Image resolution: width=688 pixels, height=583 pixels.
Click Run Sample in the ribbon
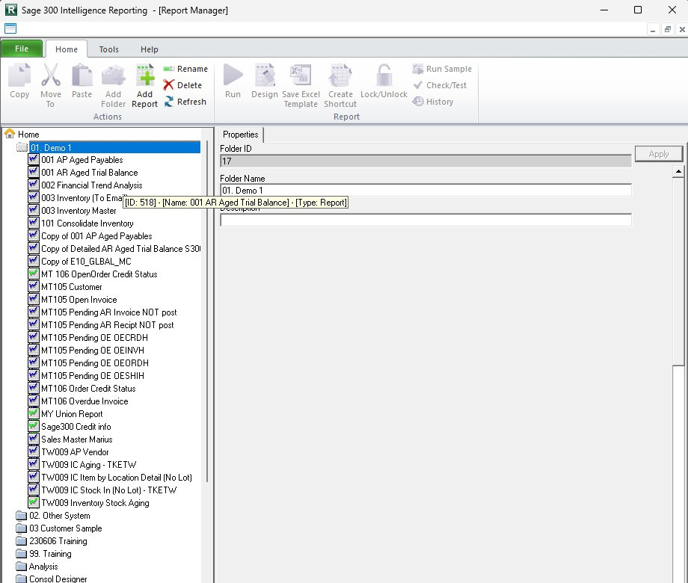[x=442, y=69]
